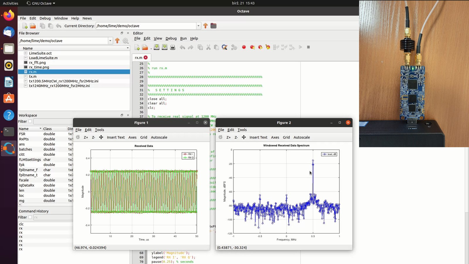
Task: Open the News menu in Octave menubar
Action: 87,18
